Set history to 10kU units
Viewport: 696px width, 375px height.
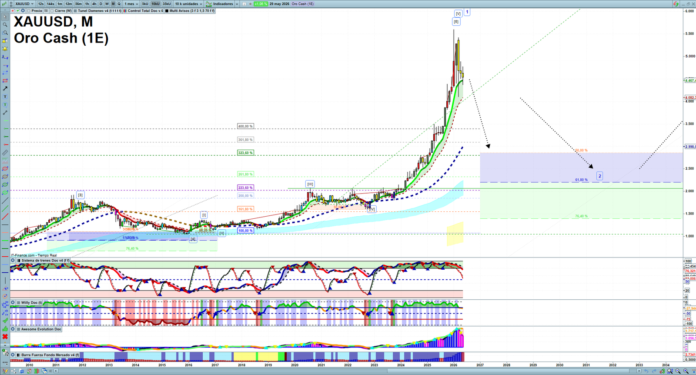click(x=155, y=4)
